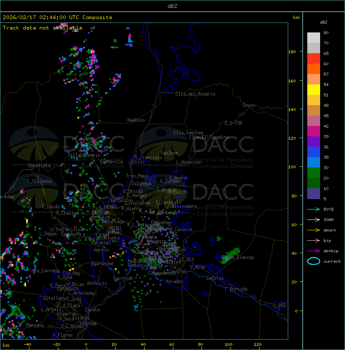The image size is (345, 350).
Task: Pick the slate 5-10 dBZ swatch
Action: (313, 194)
